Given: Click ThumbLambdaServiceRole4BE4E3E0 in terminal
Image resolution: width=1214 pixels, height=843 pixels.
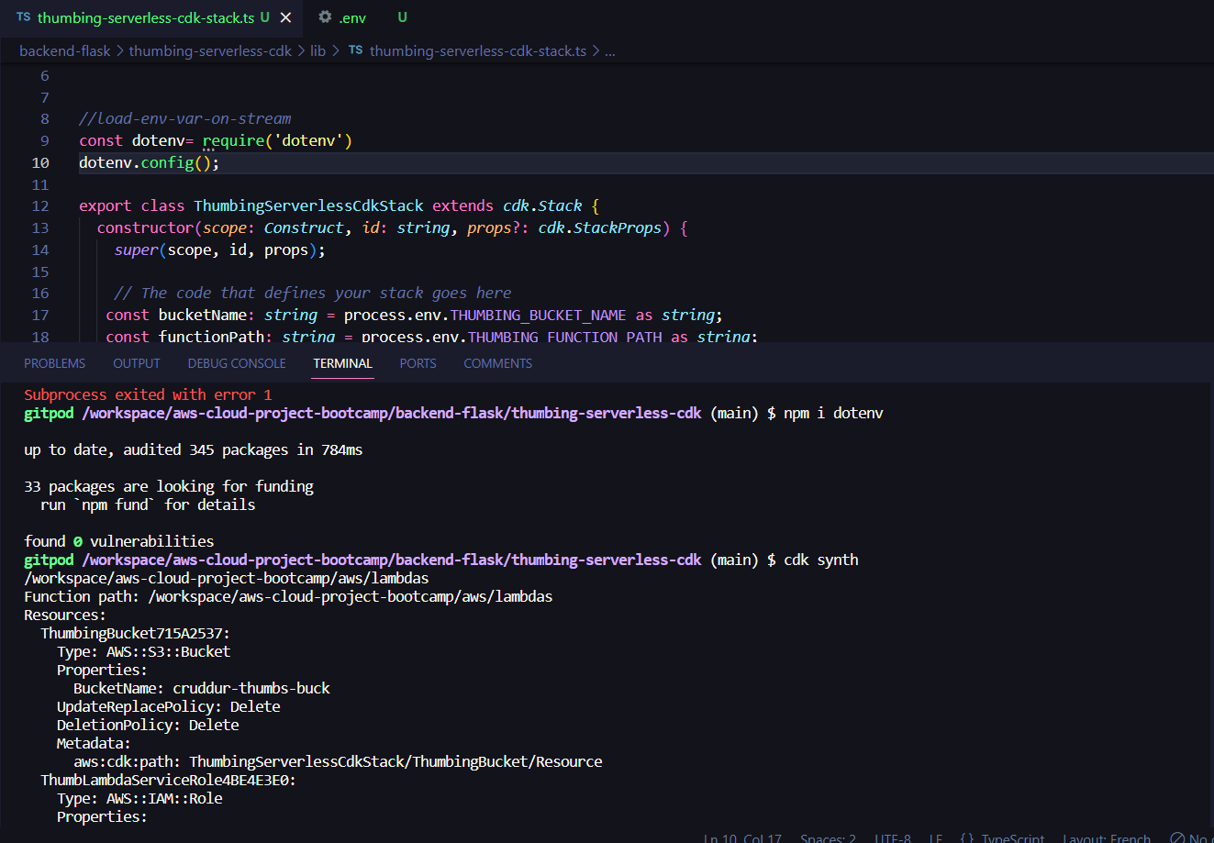Looking at the screenshot, I should tap(169, 781).
